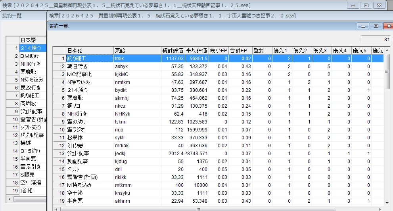Select 高周波 in the left background list
The image size is (393, 211).
[33, 103]
